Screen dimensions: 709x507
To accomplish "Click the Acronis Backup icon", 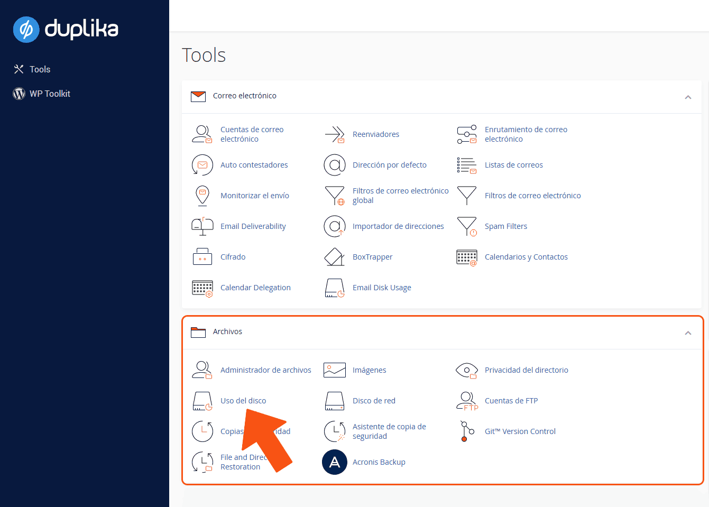I will point(334,462).
